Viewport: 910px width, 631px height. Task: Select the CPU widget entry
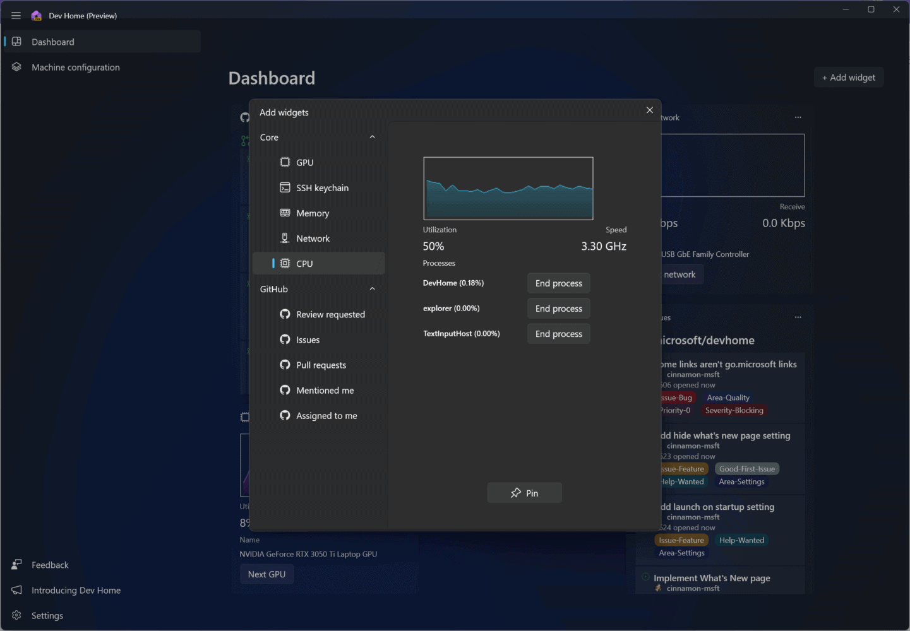click(x=318, y=263)
